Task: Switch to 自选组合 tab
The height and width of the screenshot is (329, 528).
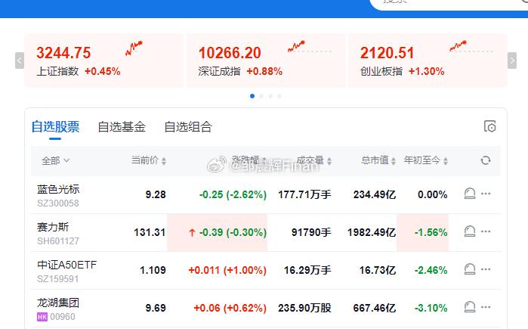Action: [188, 127]
